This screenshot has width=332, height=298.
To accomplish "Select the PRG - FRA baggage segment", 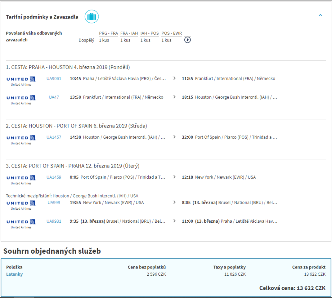I will pyautogui.click(x=108, y=33).
